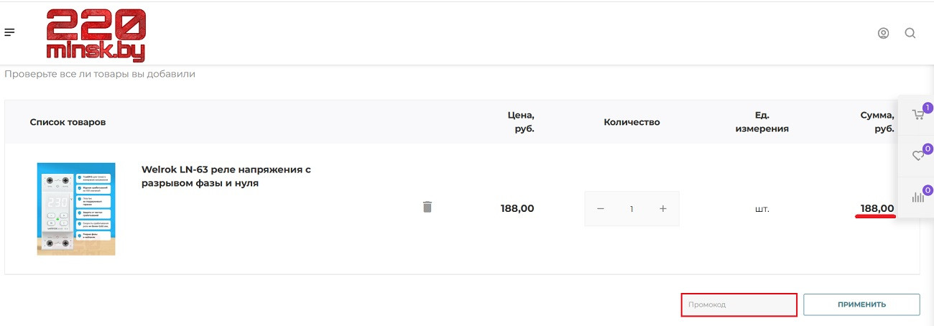Increase quantity with the plus button
The width and height of the screenshot is (934, 326).
[x=663, y=209]
